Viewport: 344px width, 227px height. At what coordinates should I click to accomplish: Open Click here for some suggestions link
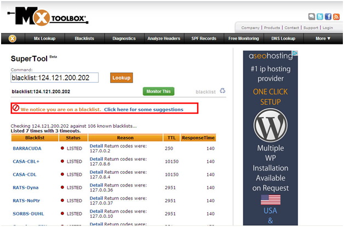point(144,110)
